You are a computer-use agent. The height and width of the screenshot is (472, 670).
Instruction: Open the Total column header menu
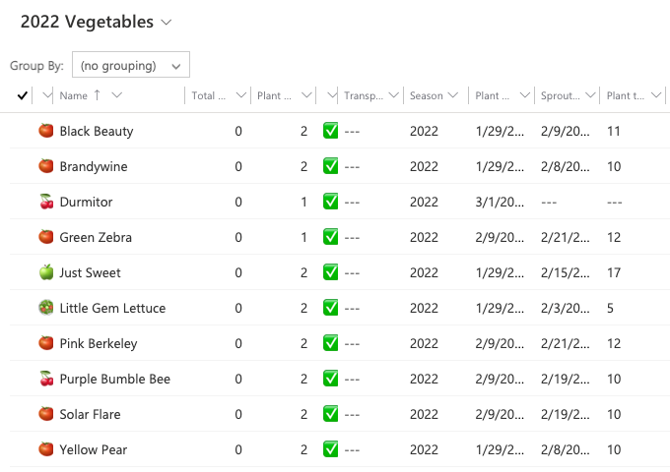(x=241, y=95)
